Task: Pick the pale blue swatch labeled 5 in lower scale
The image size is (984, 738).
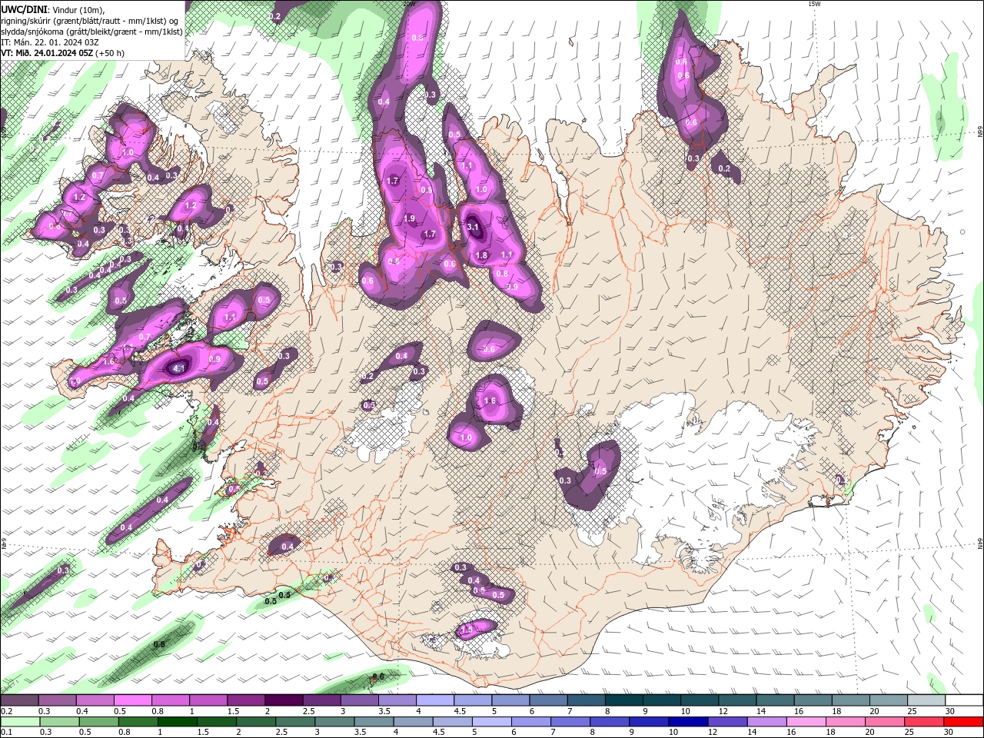Action: click(492, 722)
